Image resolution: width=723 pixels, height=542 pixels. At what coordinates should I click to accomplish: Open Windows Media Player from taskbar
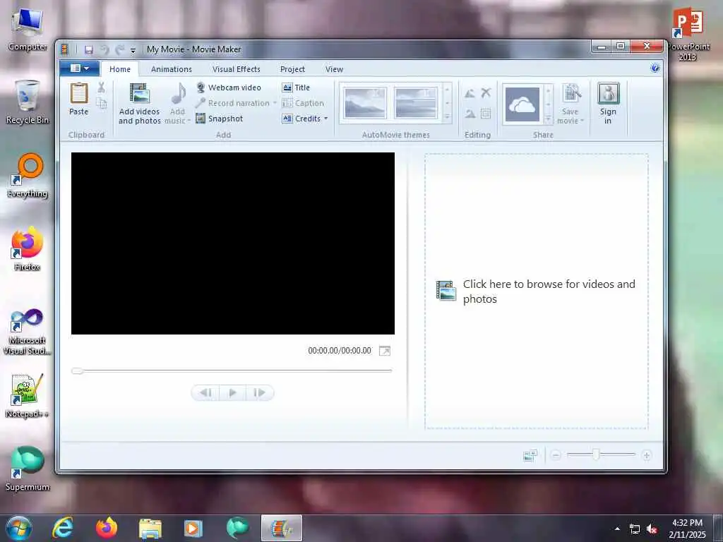pos(193,528)
